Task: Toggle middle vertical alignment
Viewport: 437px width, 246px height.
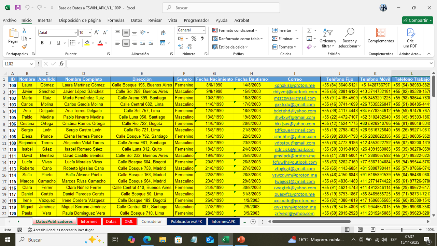Action: coord(126,33)
